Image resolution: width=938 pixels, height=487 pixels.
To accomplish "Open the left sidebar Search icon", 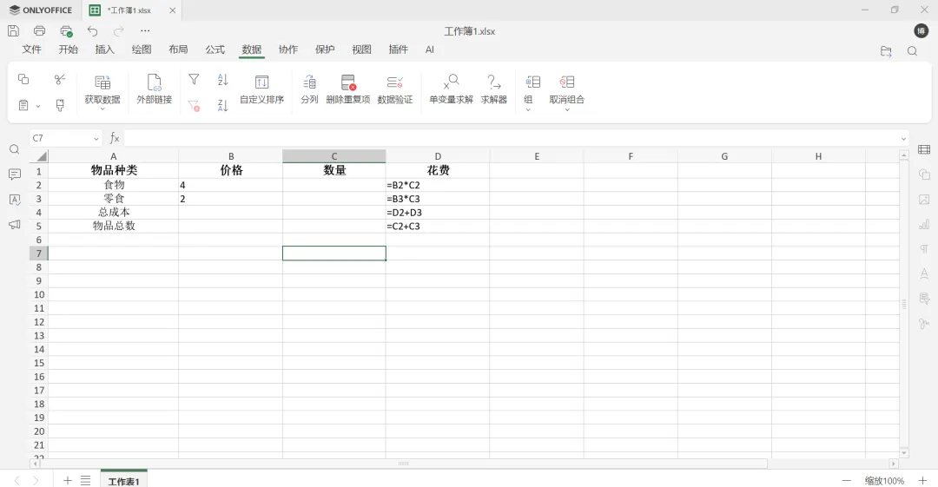I will tap(15, 149).
